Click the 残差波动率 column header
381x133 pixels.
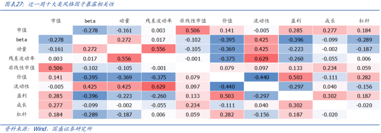click(x=159, y=21)
